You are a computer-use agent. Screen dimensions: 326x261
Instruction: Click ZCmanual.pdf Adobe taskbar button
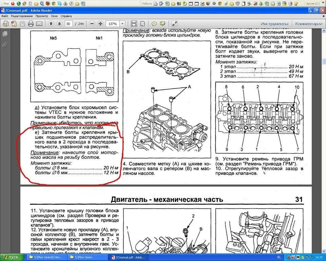[x=128, y=258]
